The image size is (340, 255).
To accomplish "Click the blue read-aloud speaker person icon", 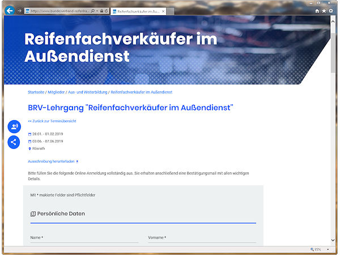I will [x=14, y=126].
